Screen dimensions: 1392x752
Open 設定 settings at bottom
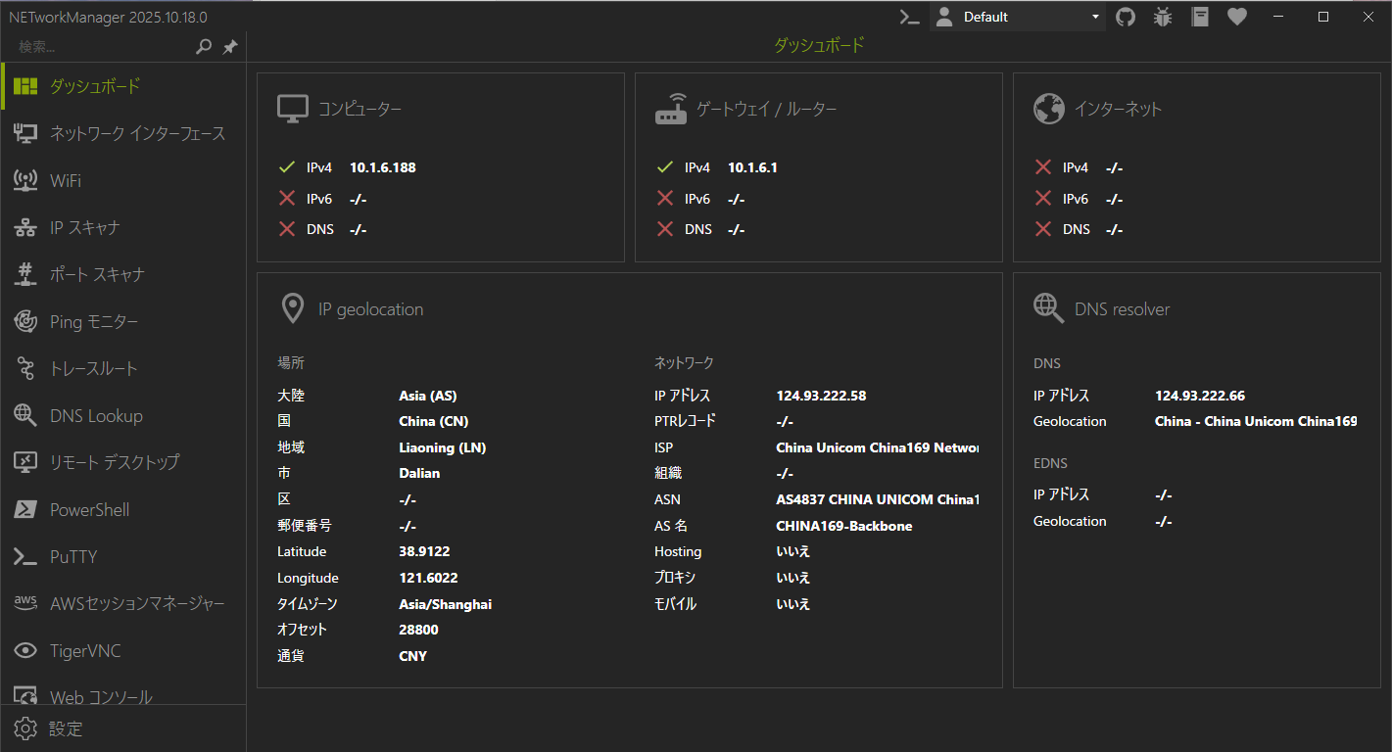click(x=66, y=728)
